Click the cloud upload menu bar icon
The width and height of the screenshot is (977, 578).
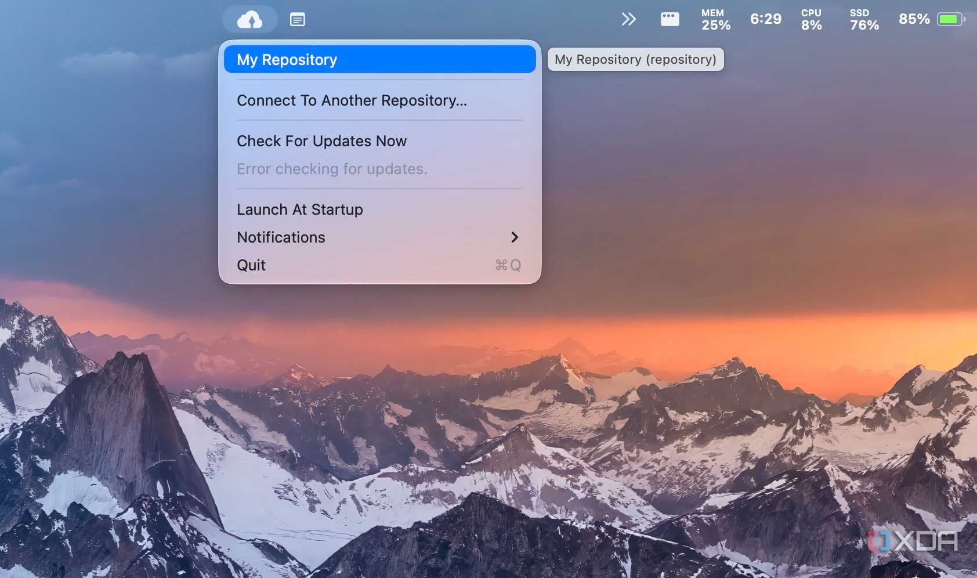[250, 20]
